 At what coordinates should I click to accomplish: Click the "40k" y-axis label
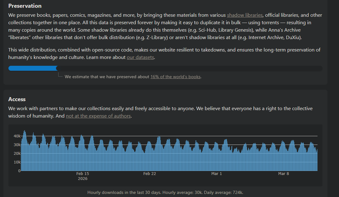(x=17, y=136)
